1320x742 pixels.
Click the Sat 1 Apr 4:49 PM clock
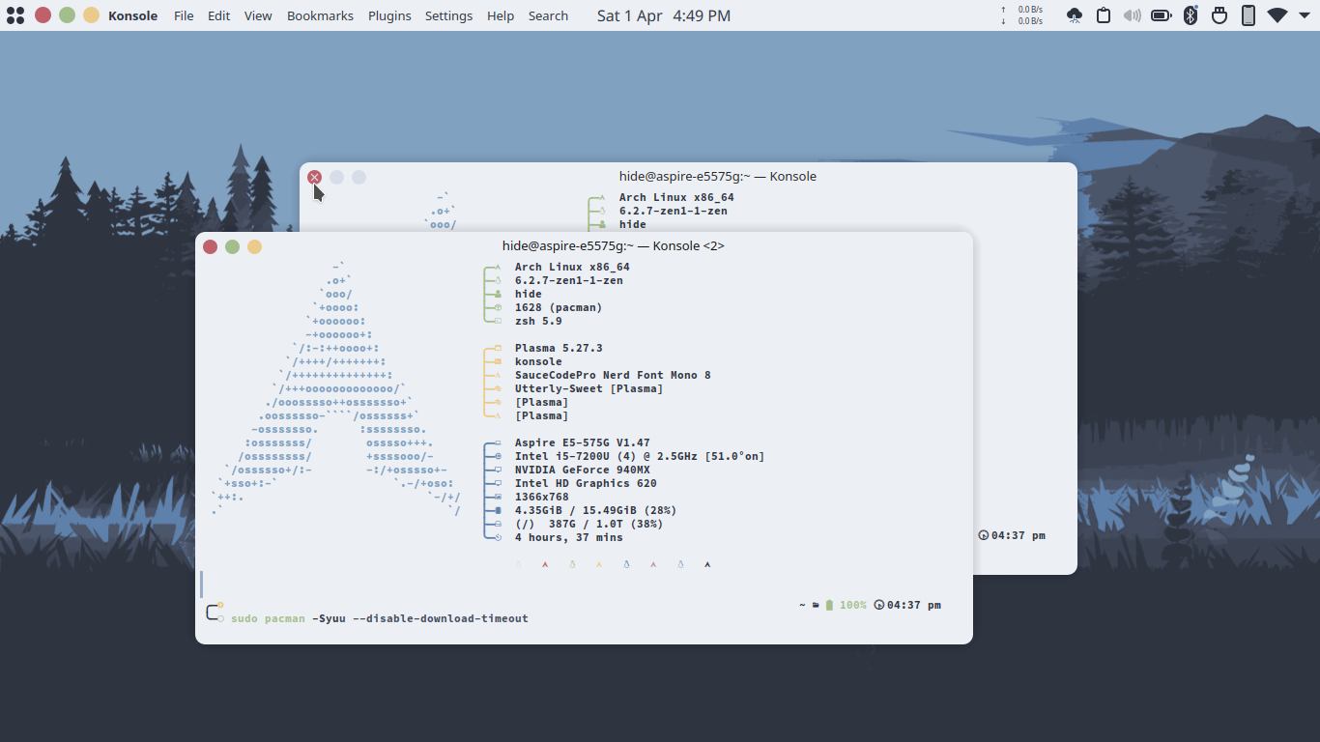[664, 15]
